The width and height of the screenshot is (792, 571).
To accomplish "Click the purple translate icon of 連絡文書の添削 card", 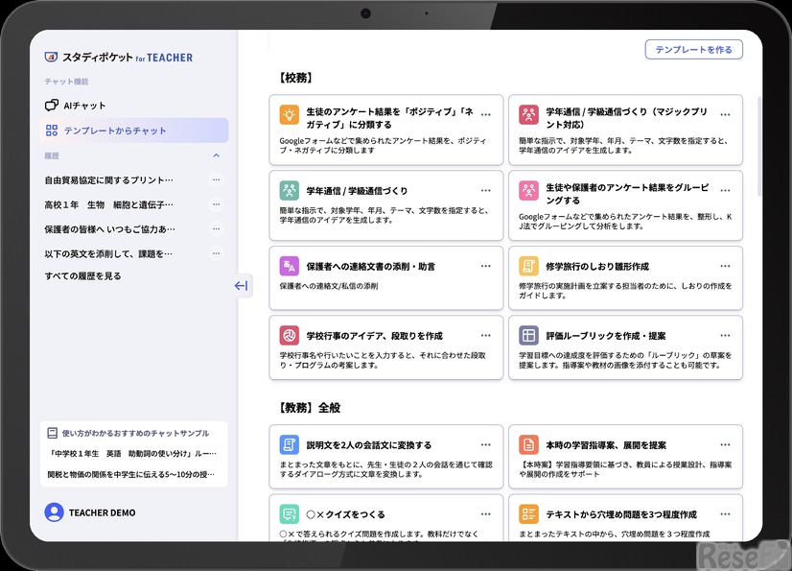I will pyautogui.click(x=290, y=266).
